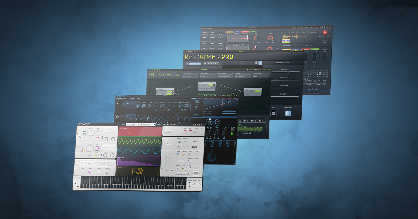Go to next preset arrow in Concept
Screen dimensions: 418x219
pyautogui.click(x=155, y=124)
